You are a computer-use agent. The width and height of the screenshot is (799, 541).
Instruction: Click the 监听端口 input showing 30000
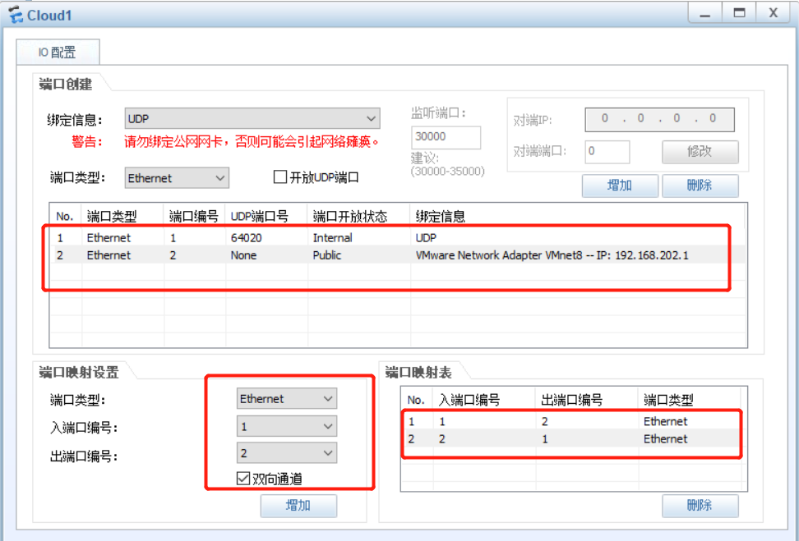pyautogui.click(x=446, y=137)
